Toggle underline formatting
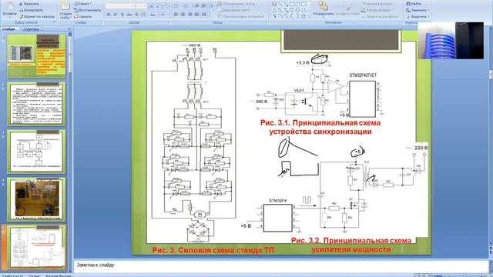 pyautogui.click(x=122, y=15)
